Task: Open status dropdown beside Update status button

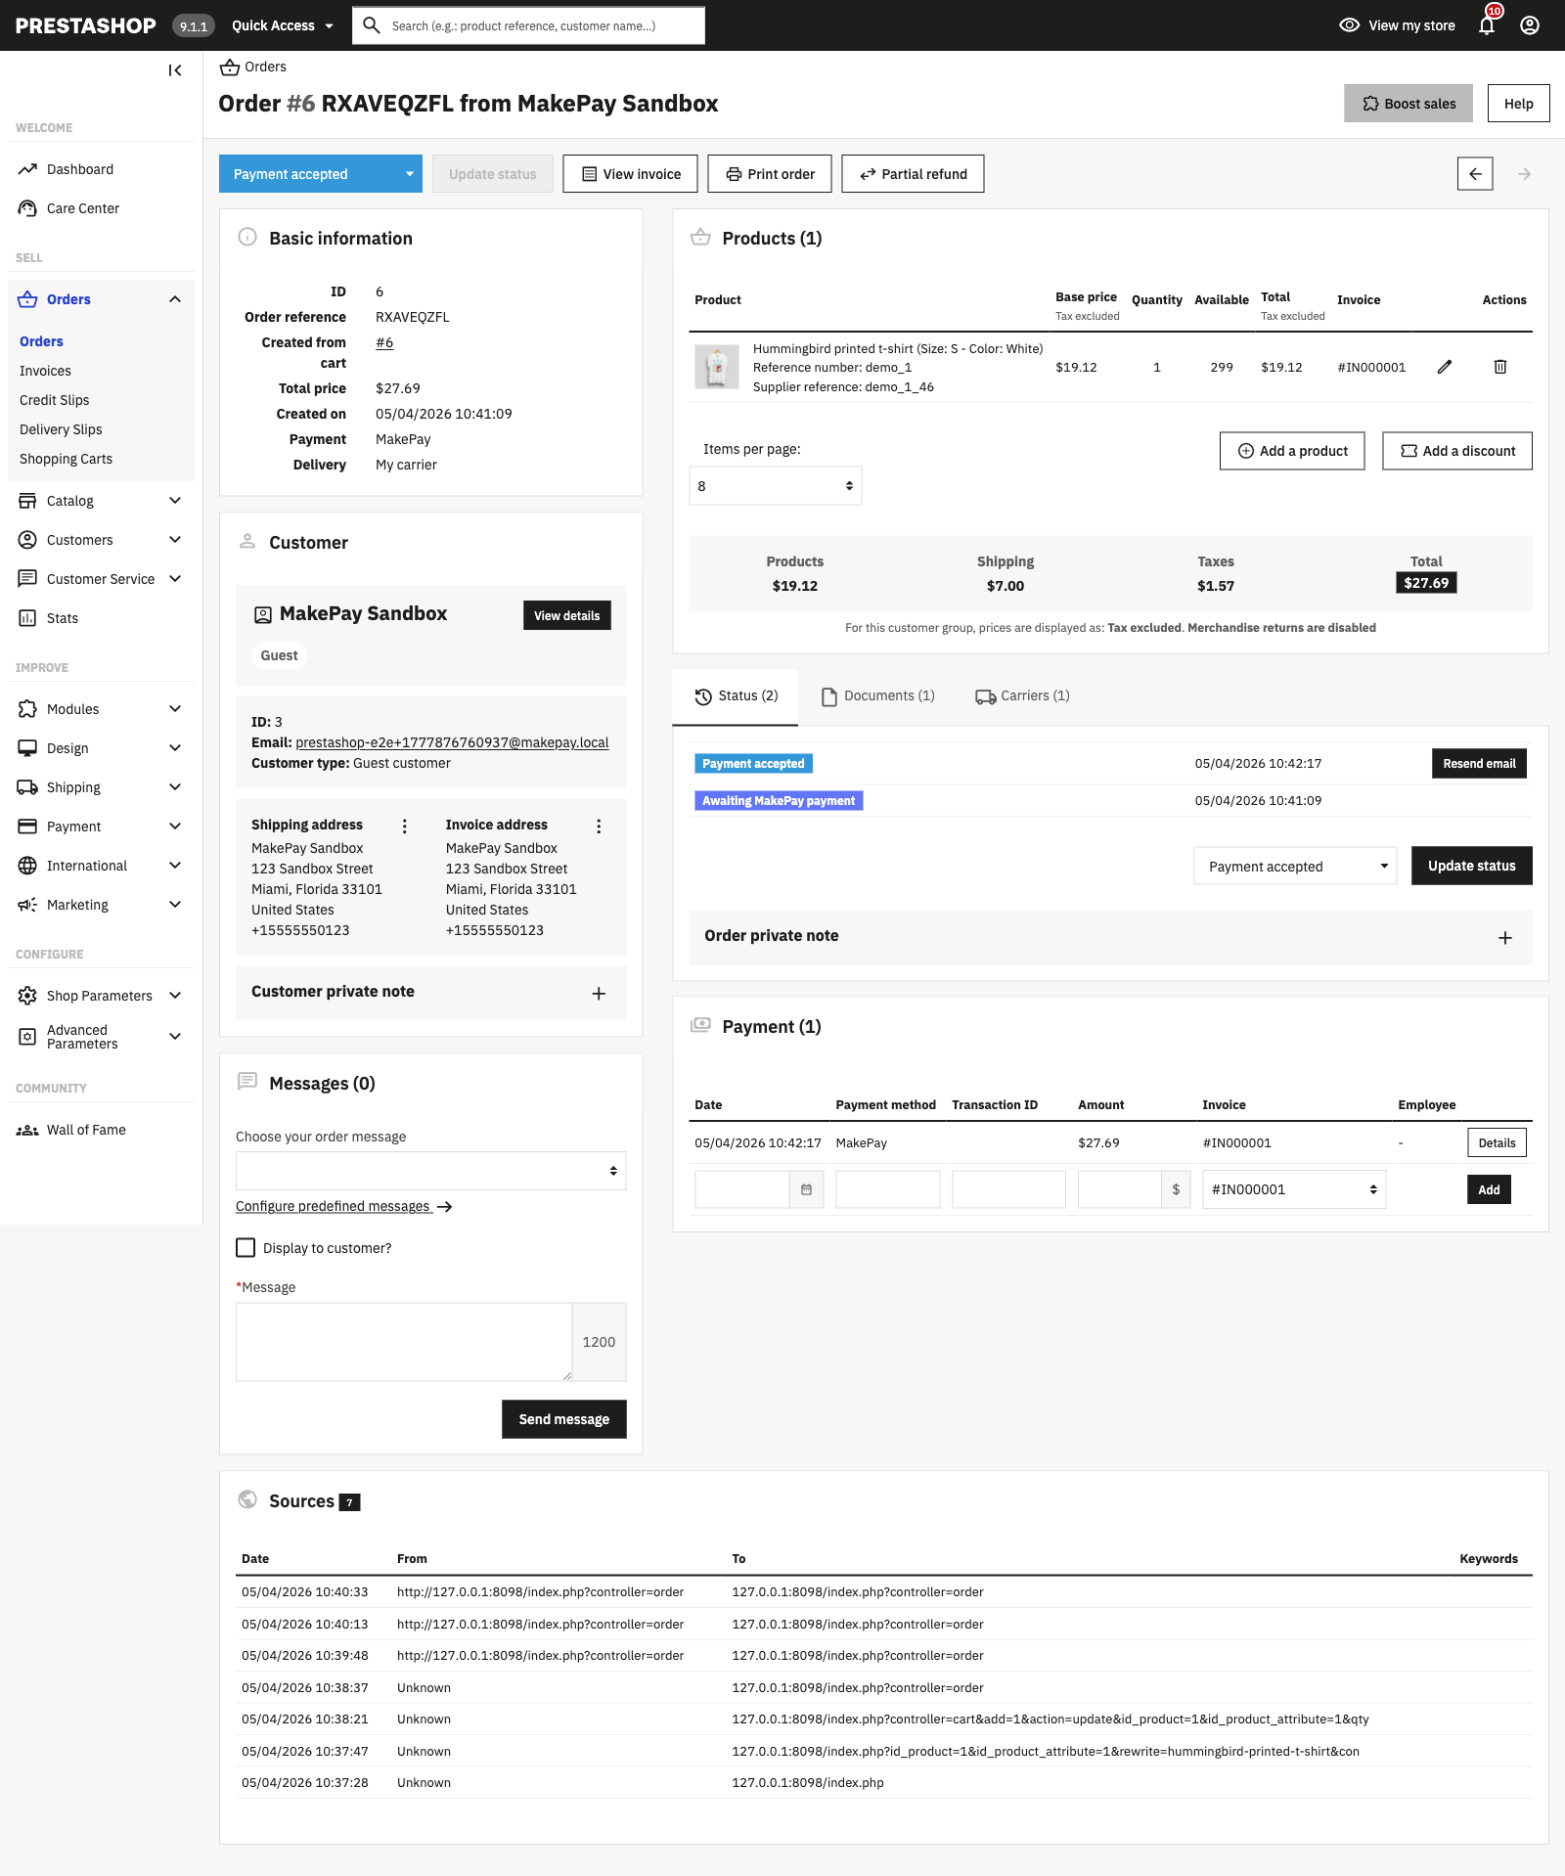Action: pos(1295,867)
